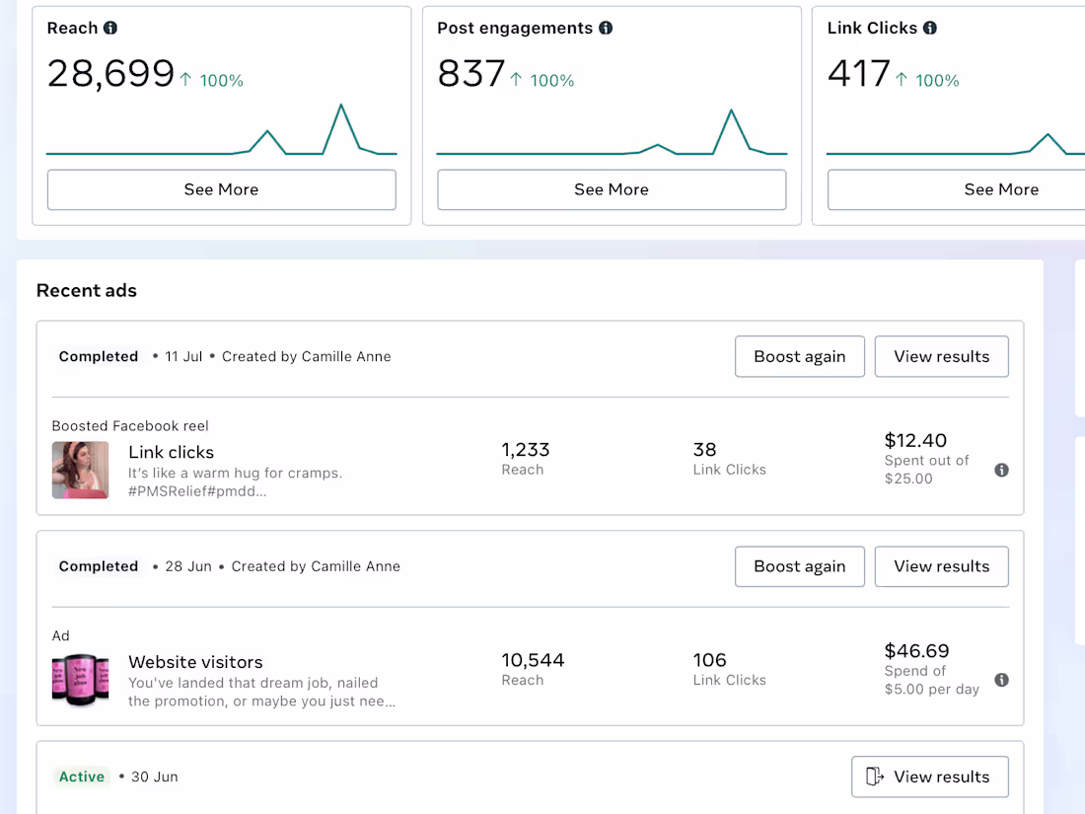Click the Link Clicks info icon
1085x814 pixels.
[930, 28]
